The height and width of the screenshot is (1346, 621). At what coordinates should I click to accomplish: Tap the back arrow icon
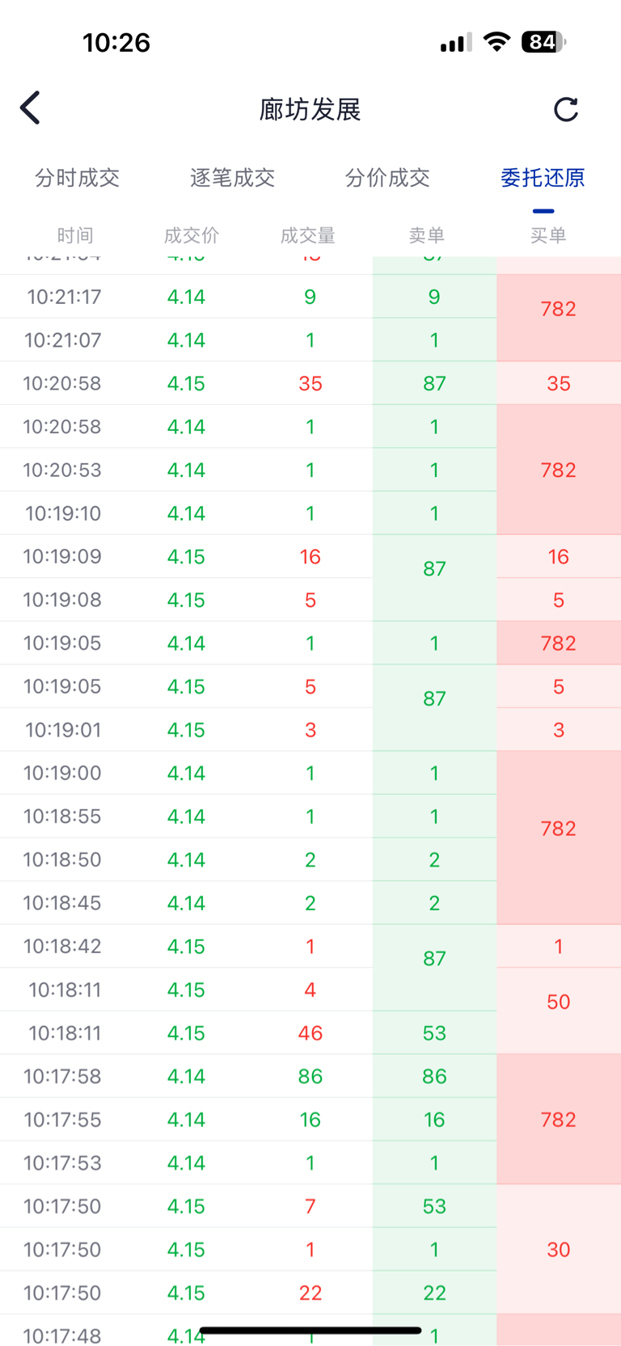pyautogui.click(x=31, y=108)
